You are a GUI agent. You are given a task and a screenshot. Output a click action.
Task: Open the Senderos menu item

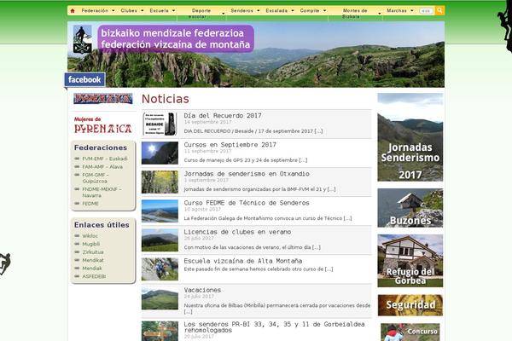242,11
